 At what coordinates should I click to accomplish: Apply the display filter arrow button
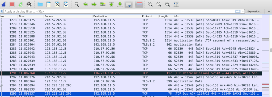[238, 11]
